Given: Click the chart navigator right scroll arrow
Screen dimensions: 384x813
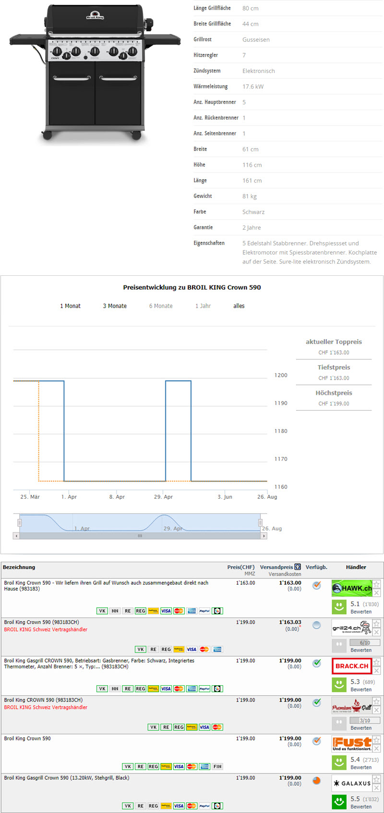Looking at the screenshot, I should pos(264,535).
